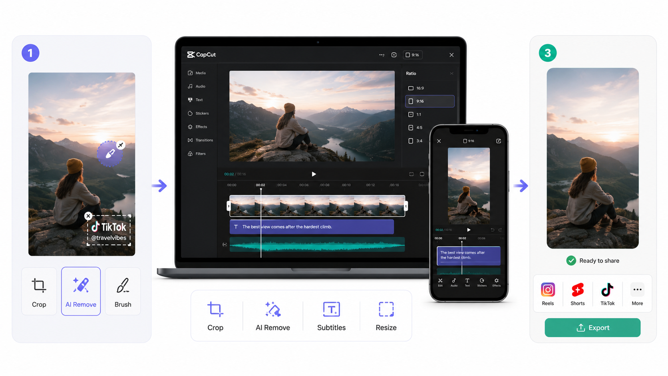Click the link icon left of audio track

point(225,245)
